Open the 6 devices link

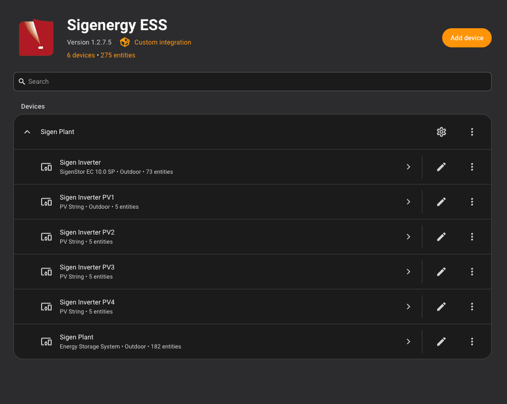point(81,55)
